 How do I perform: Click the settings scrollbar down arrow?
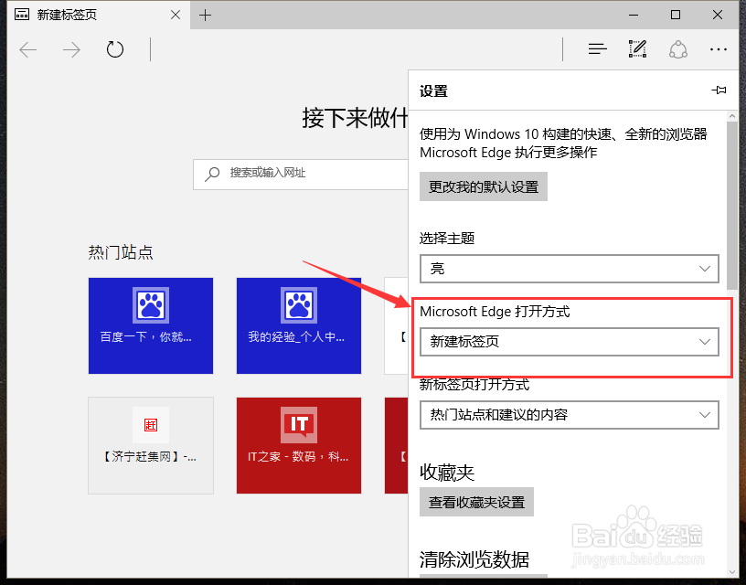(731, 571)
